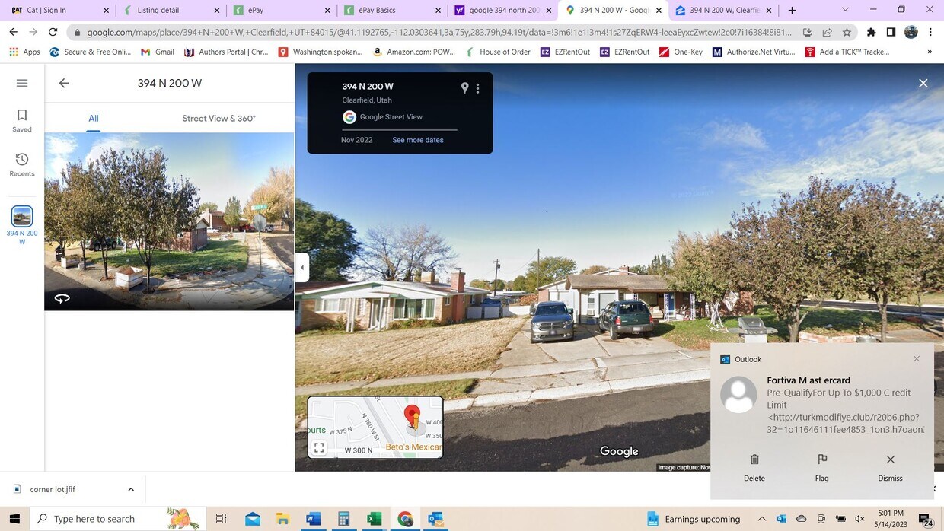
Task: Select the 394 N 200 W sidebar thumbnail
Action: coord(21,215)
